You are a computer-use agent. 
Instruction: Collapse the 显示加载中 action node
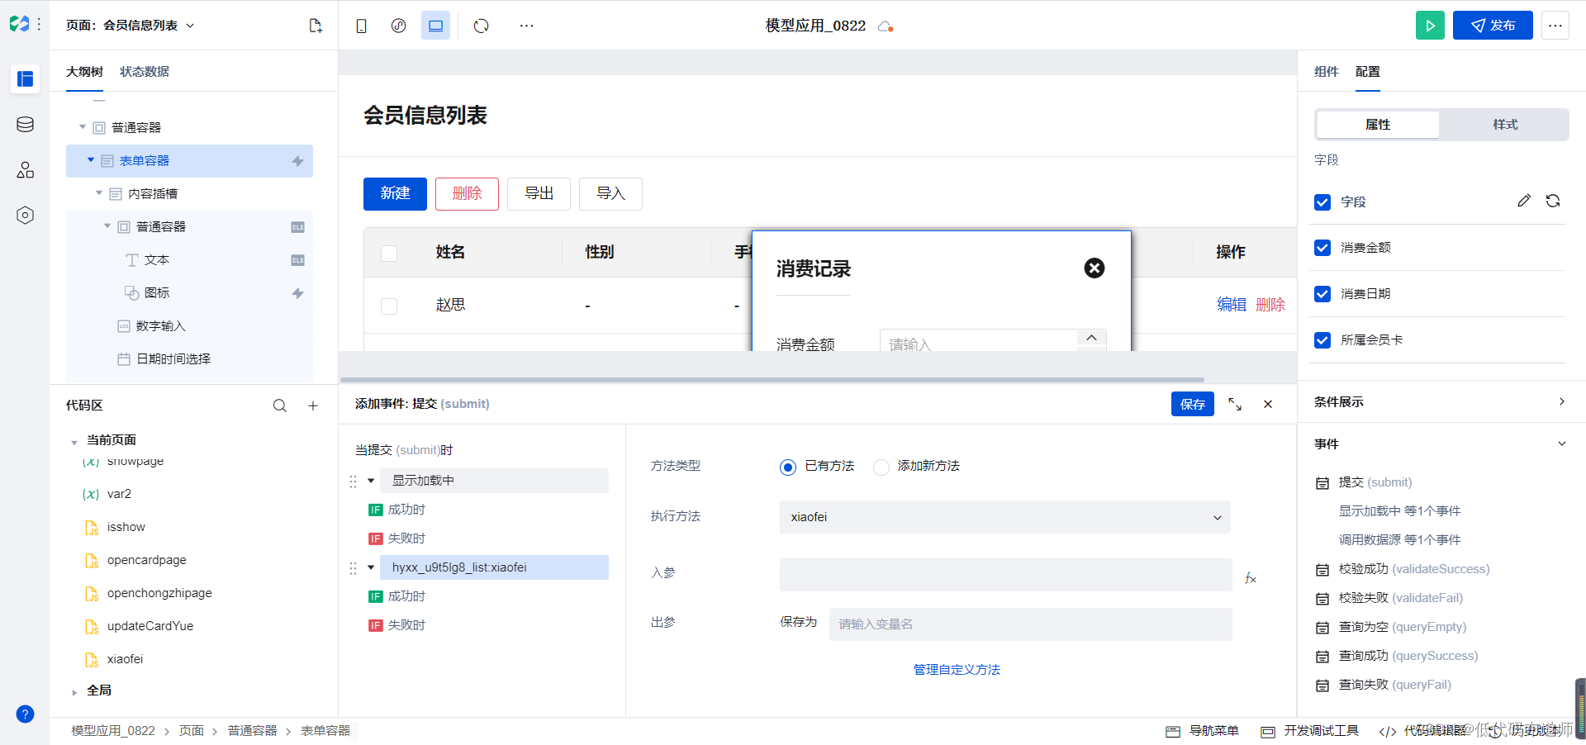(x=371, y=481)
